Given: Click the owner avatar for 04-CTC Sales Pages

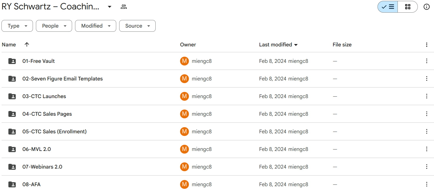Looking at the screenshot, I should point(184,114).
